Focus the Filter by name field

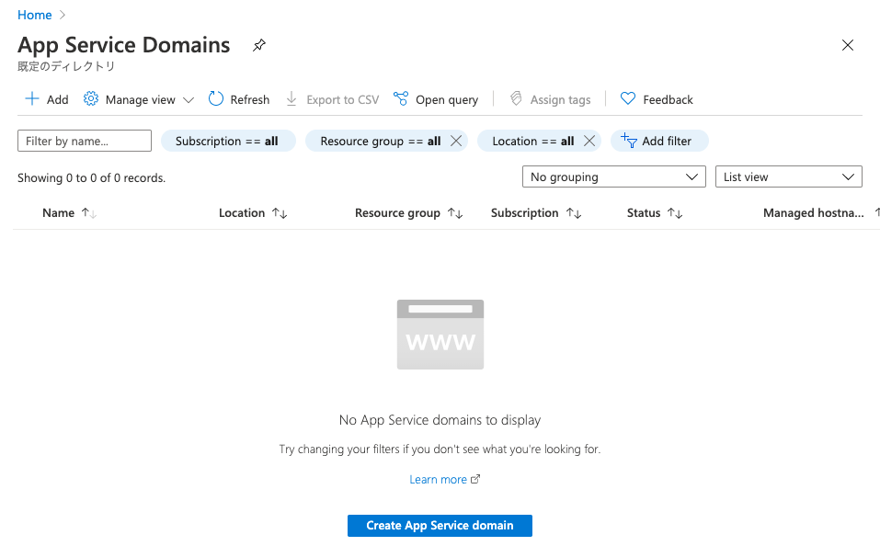tap(85, 141)
